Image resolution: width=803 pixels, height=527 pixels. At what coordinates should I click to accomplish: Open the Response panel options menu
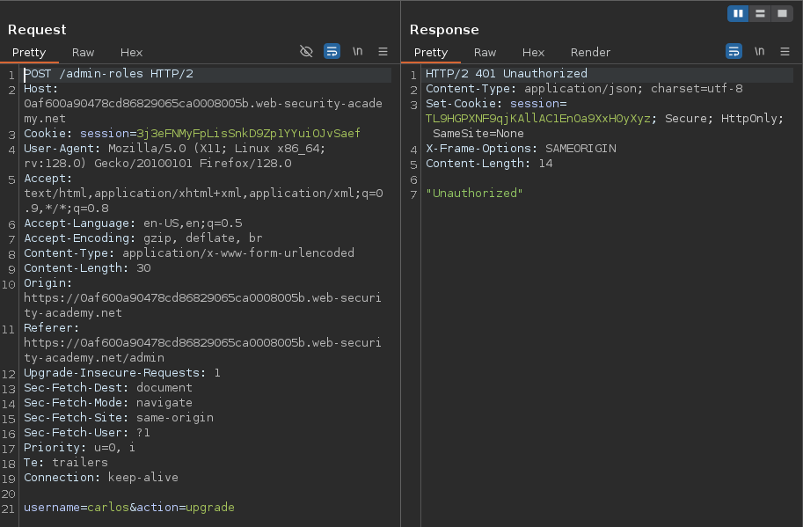(x=785, y=52)
